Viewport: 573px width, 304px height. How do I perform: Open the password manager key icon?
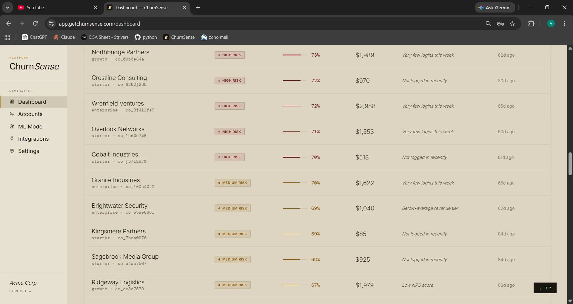click(x=500, y=24)
